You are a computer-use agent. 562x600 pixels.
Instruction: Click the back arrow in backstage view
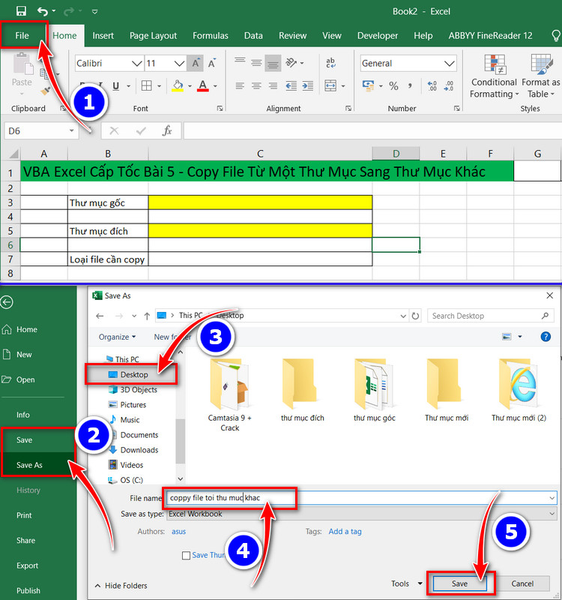[7, 302]
